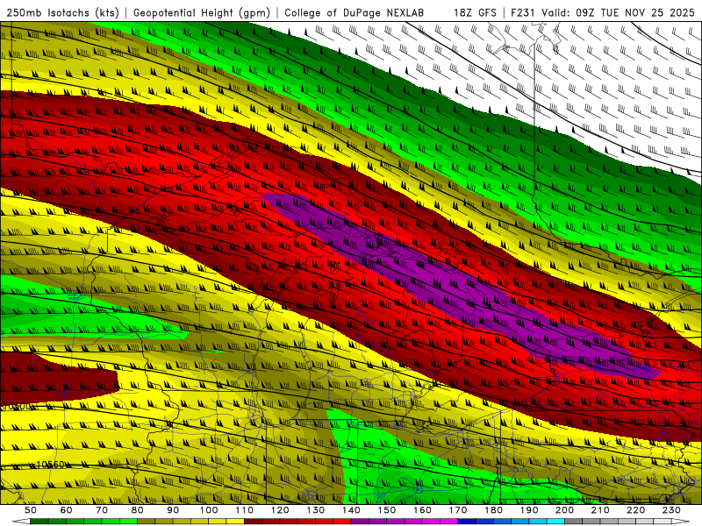Image resolution: width=702 pixels, height=526 pixels.
Task: Click the purple swatch starting at 140 knots
Action: (x=360, y=522)
